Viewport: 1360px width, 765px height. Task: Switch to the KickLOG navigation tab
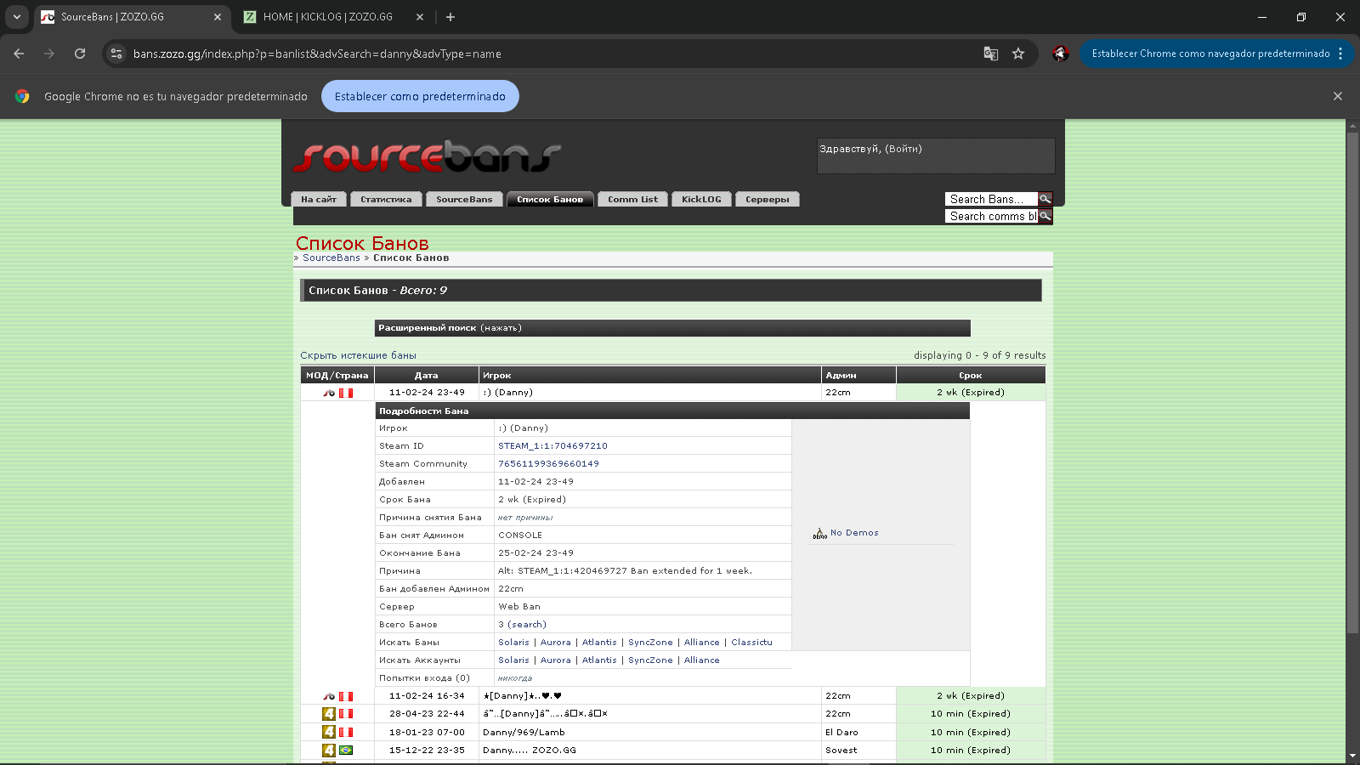tap(701, 200)
